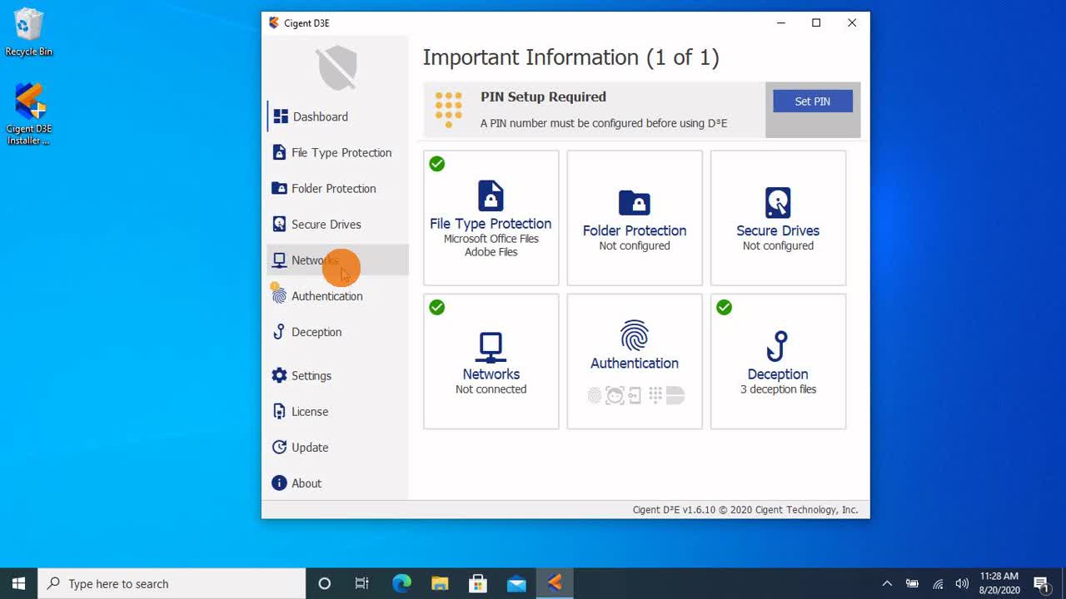Click the Cigent version copyright footer text
The height and width of the screenshot is (599, 1066).
coord(745,510)
